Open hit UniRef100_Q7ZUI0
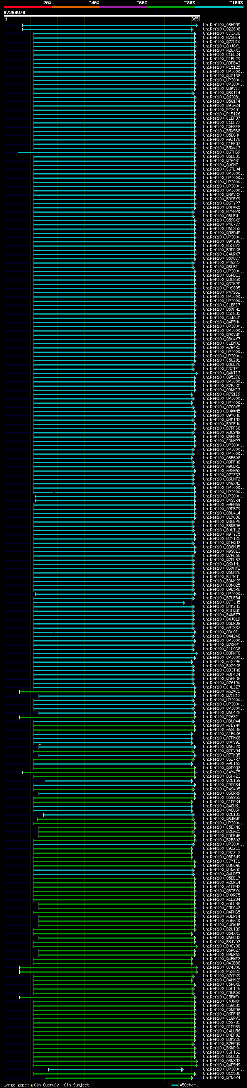The image size is (247, 1088). [222, 42]
